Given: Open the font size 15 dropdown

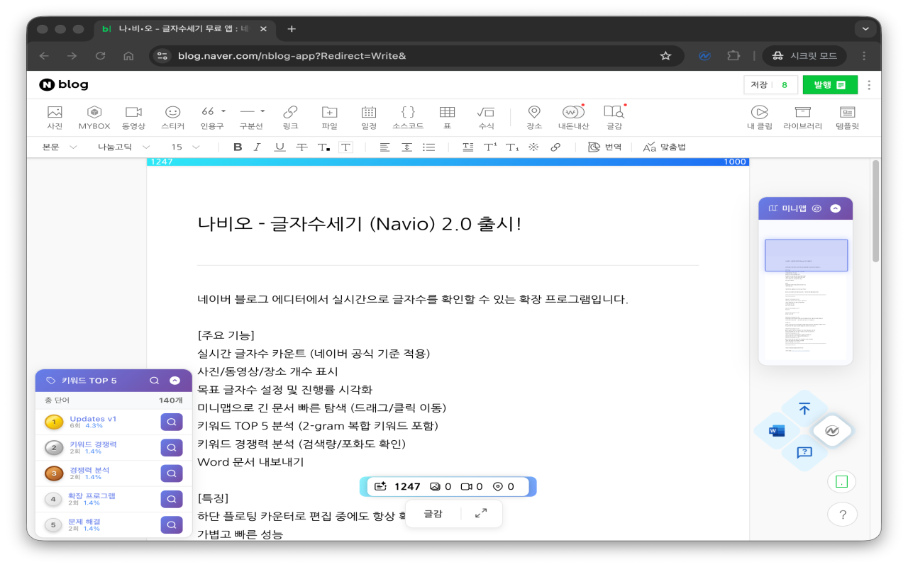Looking at the screenshot, I should [x=185, y=147].
